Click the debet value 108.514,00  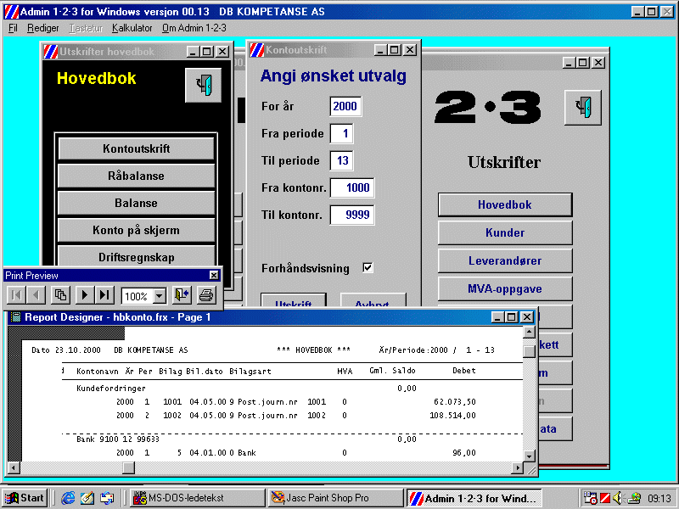pos(452,416)
